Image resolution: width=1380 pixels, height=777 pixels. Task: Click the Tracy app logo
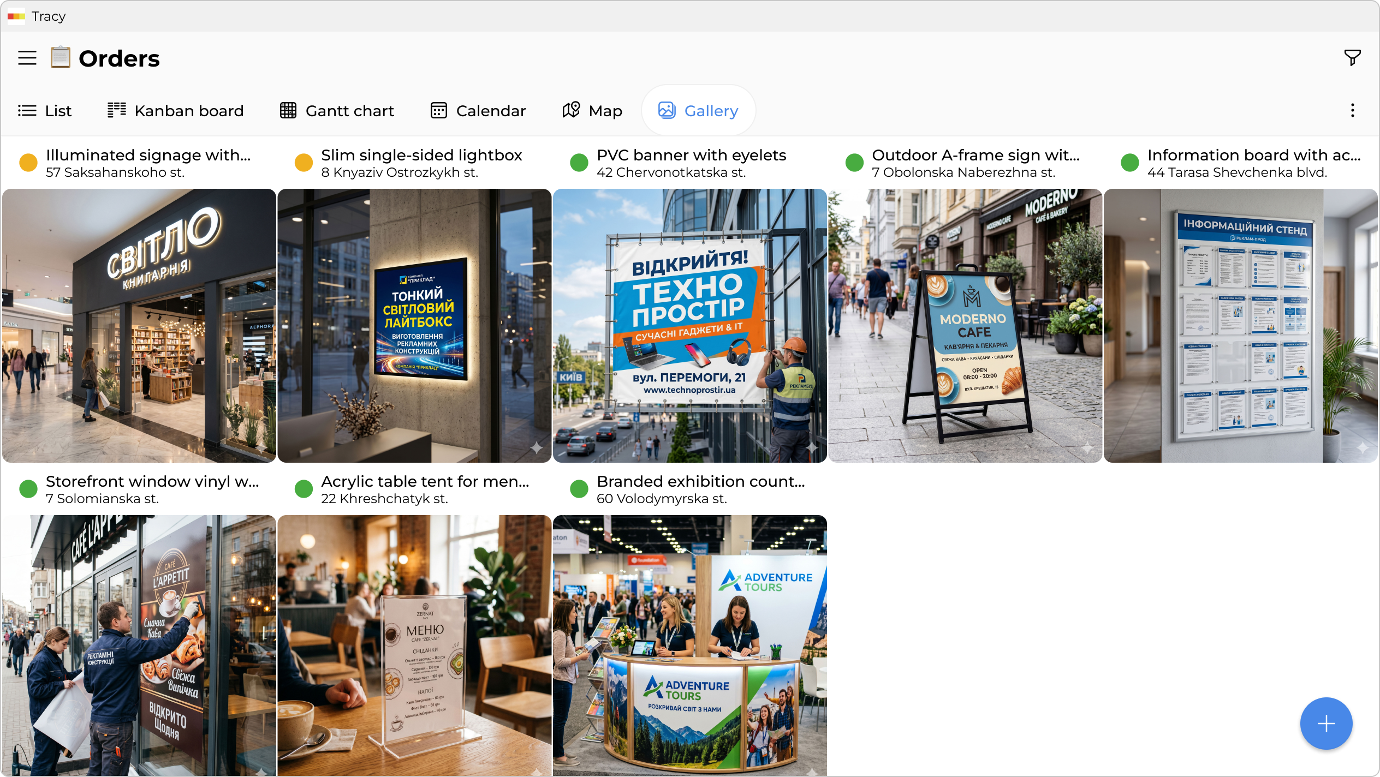tap(16, 16)
